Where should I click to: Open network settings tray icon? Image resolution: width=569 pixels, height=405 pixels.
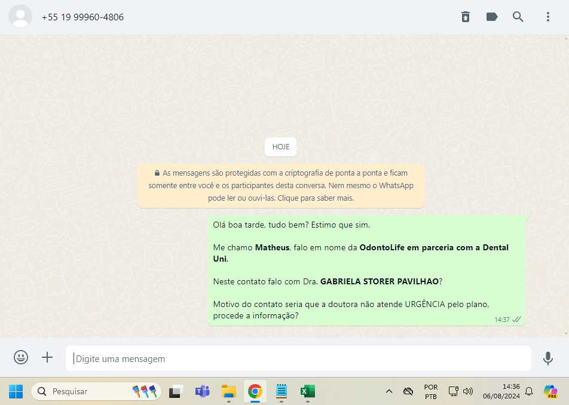click(453, 391)
